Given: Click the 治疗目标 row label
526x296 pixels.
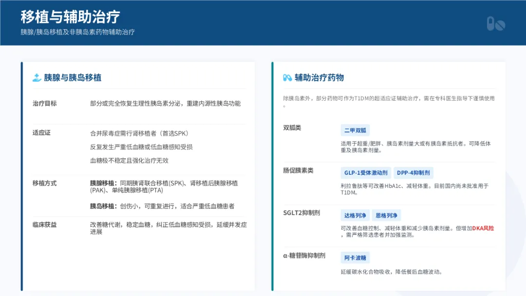Looking at the screenshot, I should point(45,104).
